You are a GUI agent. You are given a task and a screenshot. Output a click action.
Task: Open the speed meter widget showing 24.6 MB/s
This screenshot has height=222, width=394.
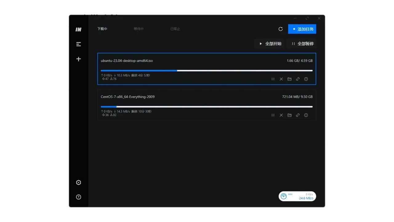pyautogui.click(x=297, y=196)
